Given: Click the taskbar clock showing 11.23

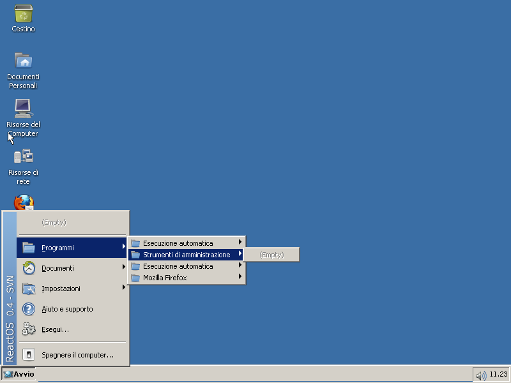Looking at the screenshot, I should [499, 374].
